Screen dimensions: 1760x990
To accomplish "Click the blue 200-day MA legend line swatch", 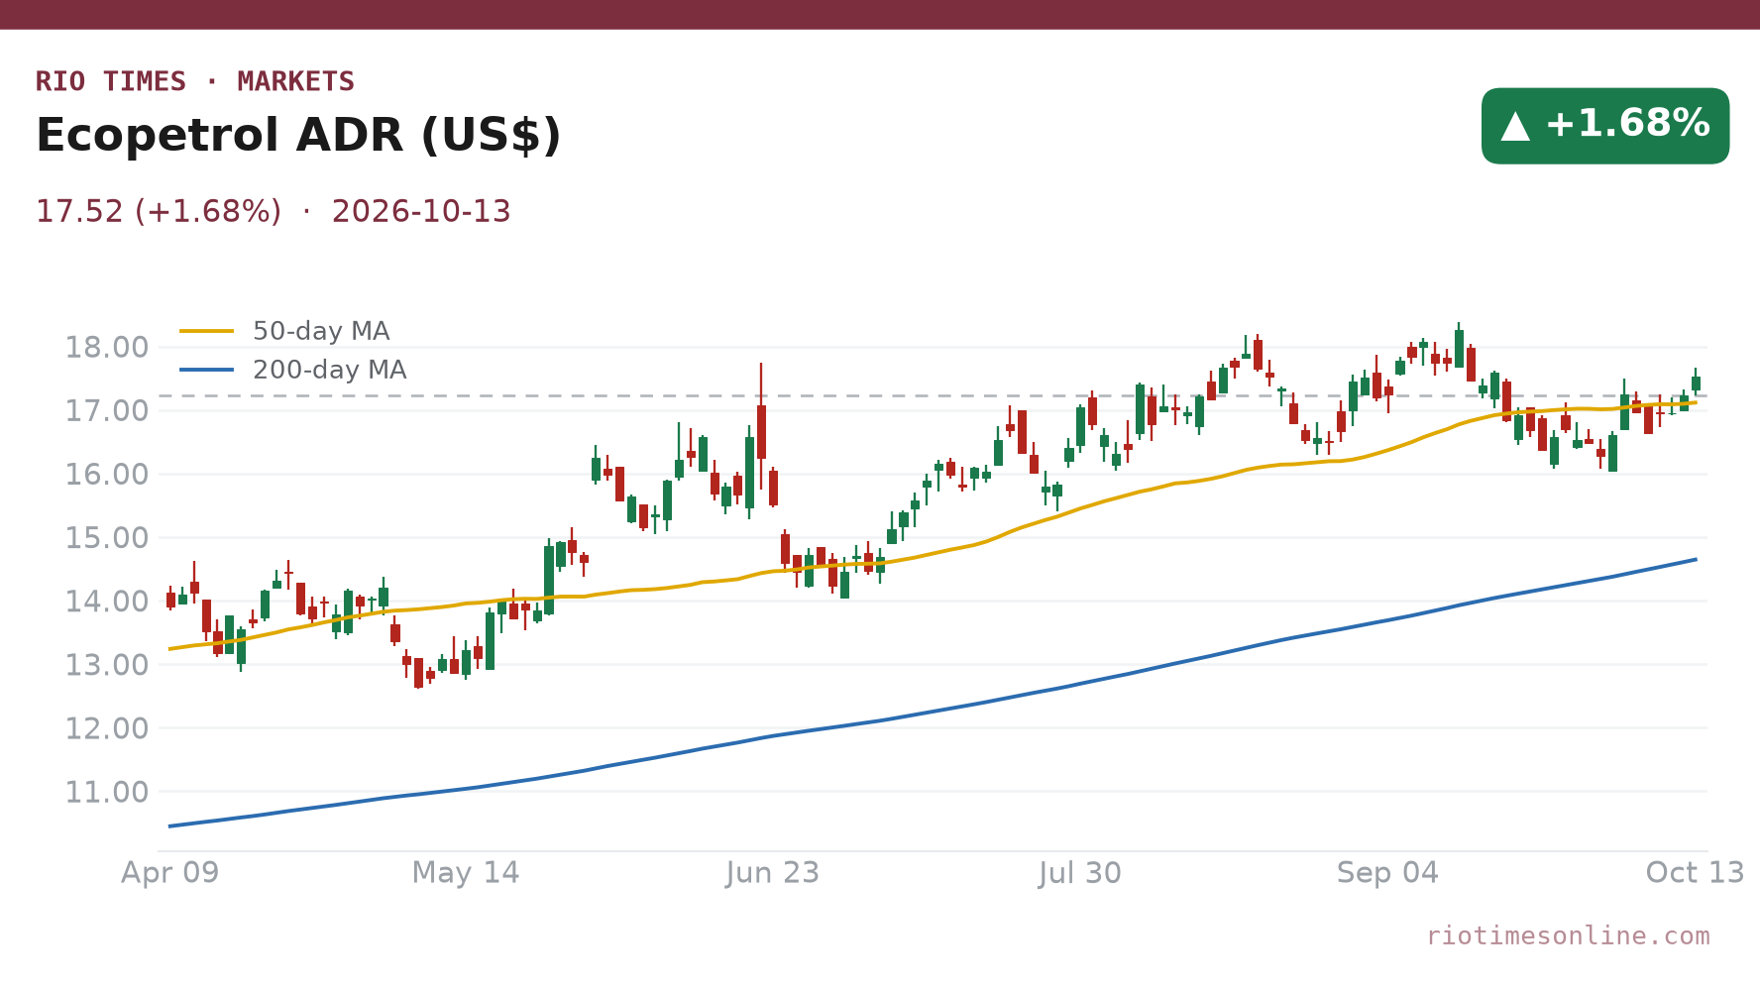I will tap(207, 370).
